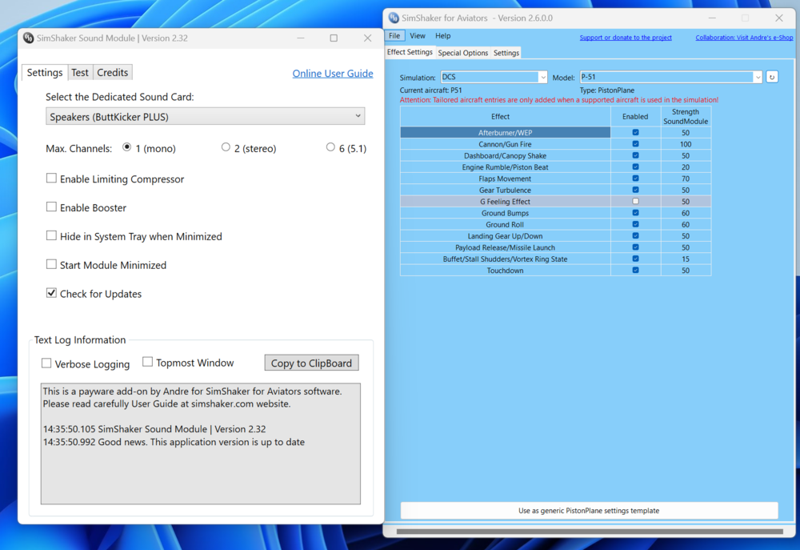
Task: Select Payload Release/Missile Launch effect name
Action: click(505, 247)
